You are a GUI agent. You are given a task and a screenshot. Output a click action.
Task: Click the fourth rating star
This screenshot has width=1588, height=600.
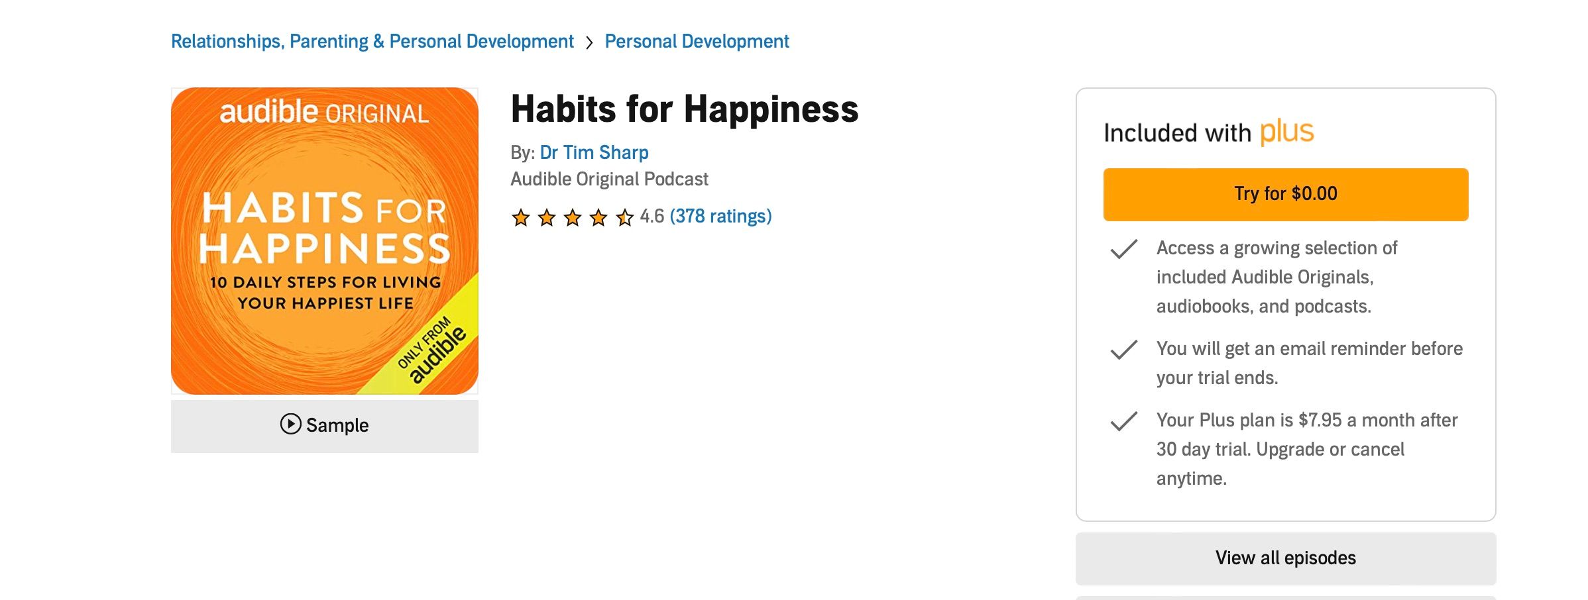click(598, 217)
